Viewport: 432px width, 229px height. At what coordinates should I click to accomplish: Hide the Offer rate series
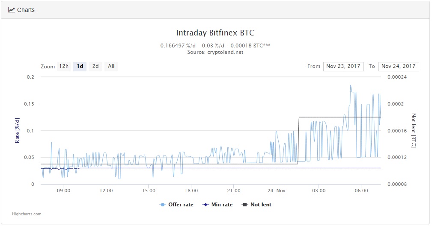point(181,205)
